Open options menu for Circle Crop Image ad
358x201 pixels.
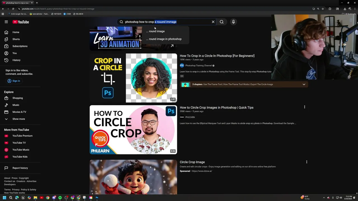click(307, 162)
